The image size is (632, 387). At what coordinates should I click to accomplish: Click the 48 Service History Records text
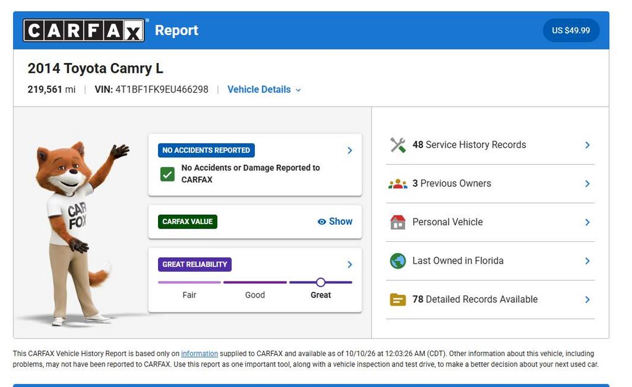(469, 144)
